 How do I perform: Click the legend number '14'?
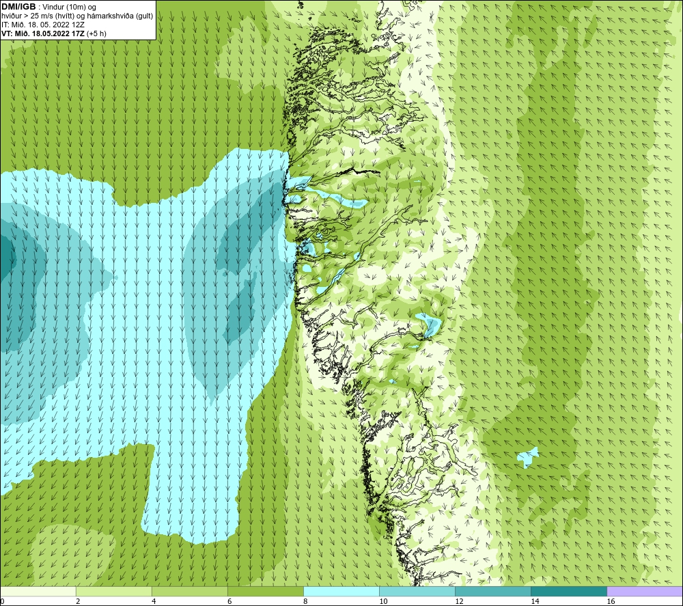(x=535, y=602)
